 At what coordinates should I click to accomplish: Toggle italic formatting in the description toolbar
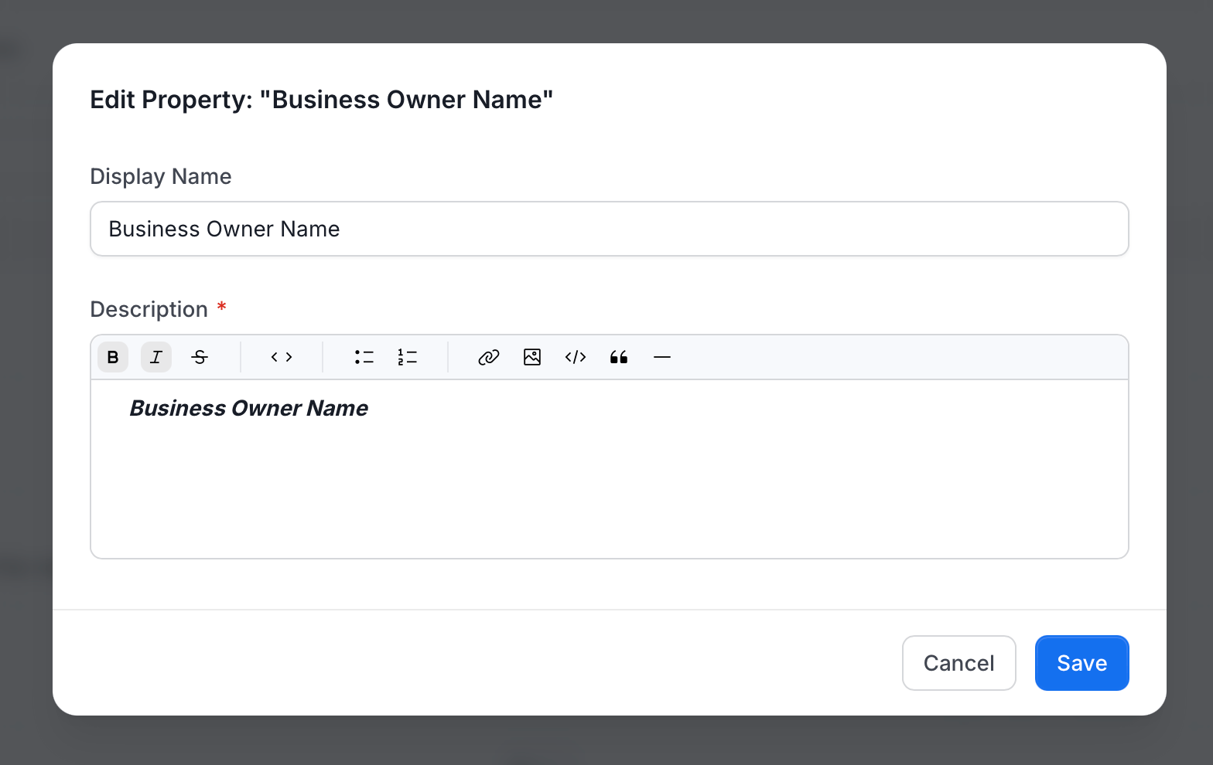coord(156,357)
